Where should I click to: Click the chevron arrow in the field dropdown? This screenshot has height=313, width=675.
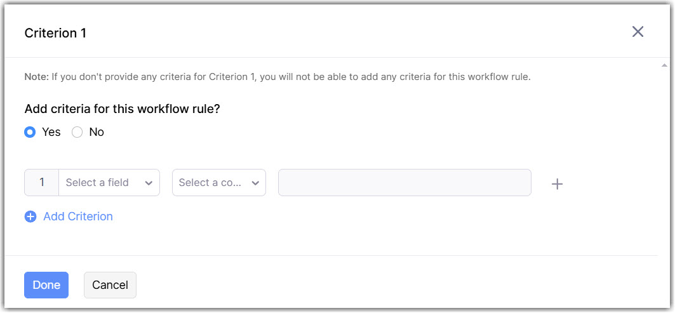pos(149,183)
